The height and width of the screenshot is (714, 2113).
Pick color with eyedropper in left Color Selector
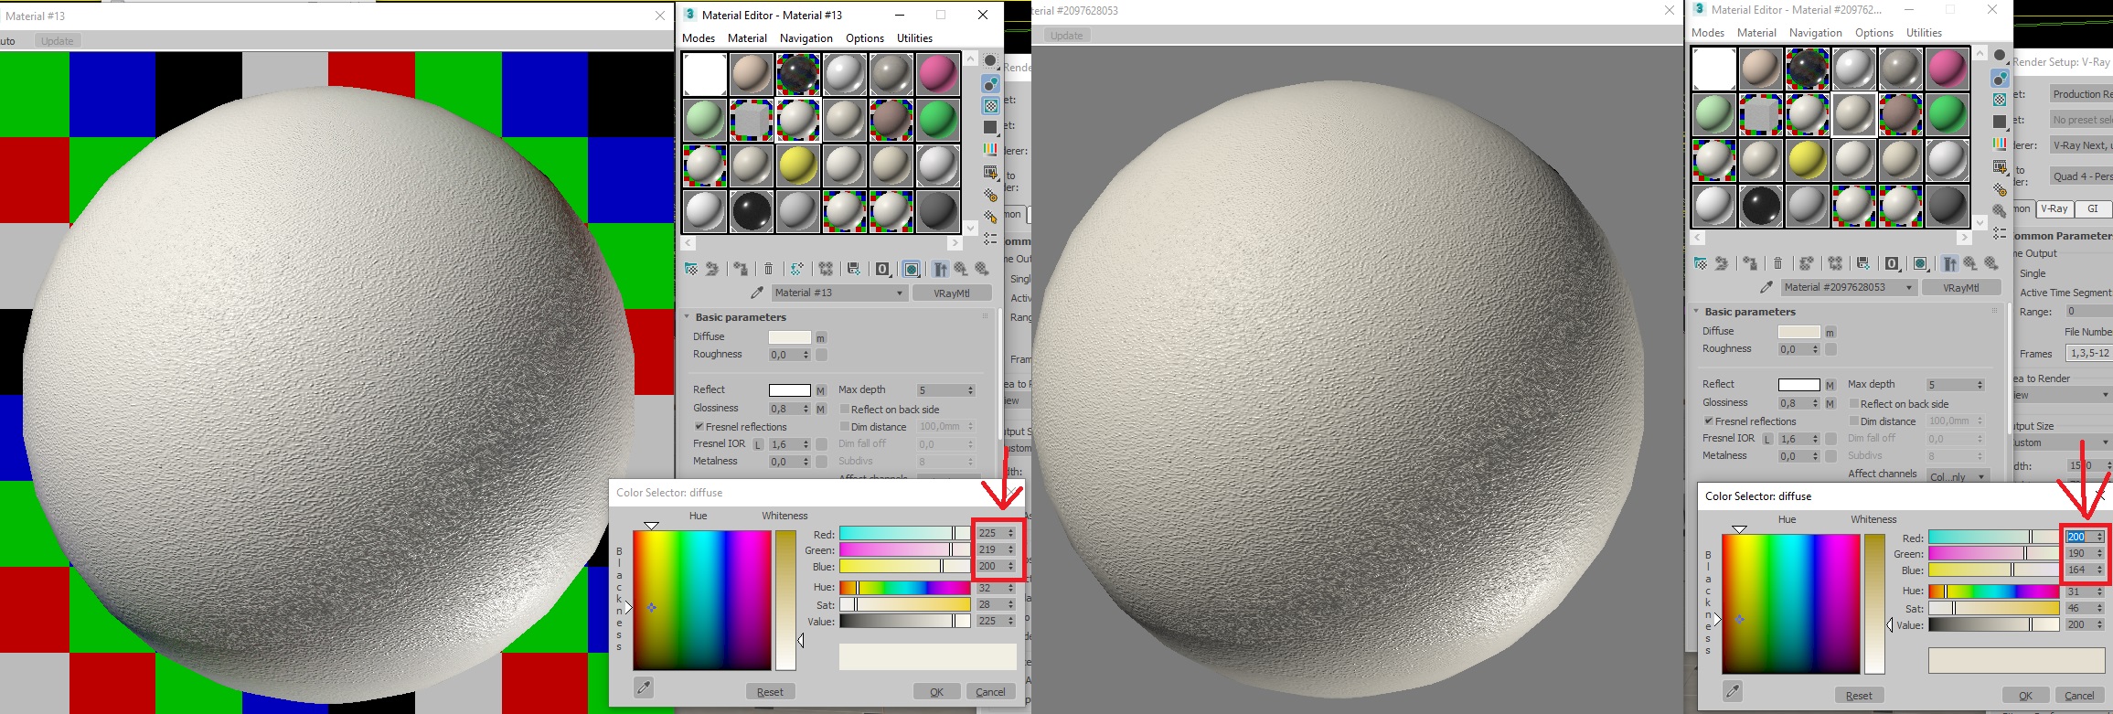[644, 687]
